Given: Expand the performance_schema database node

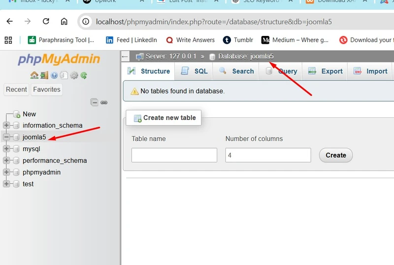Looking at the screenshot, I should click(x=7, y=161).
